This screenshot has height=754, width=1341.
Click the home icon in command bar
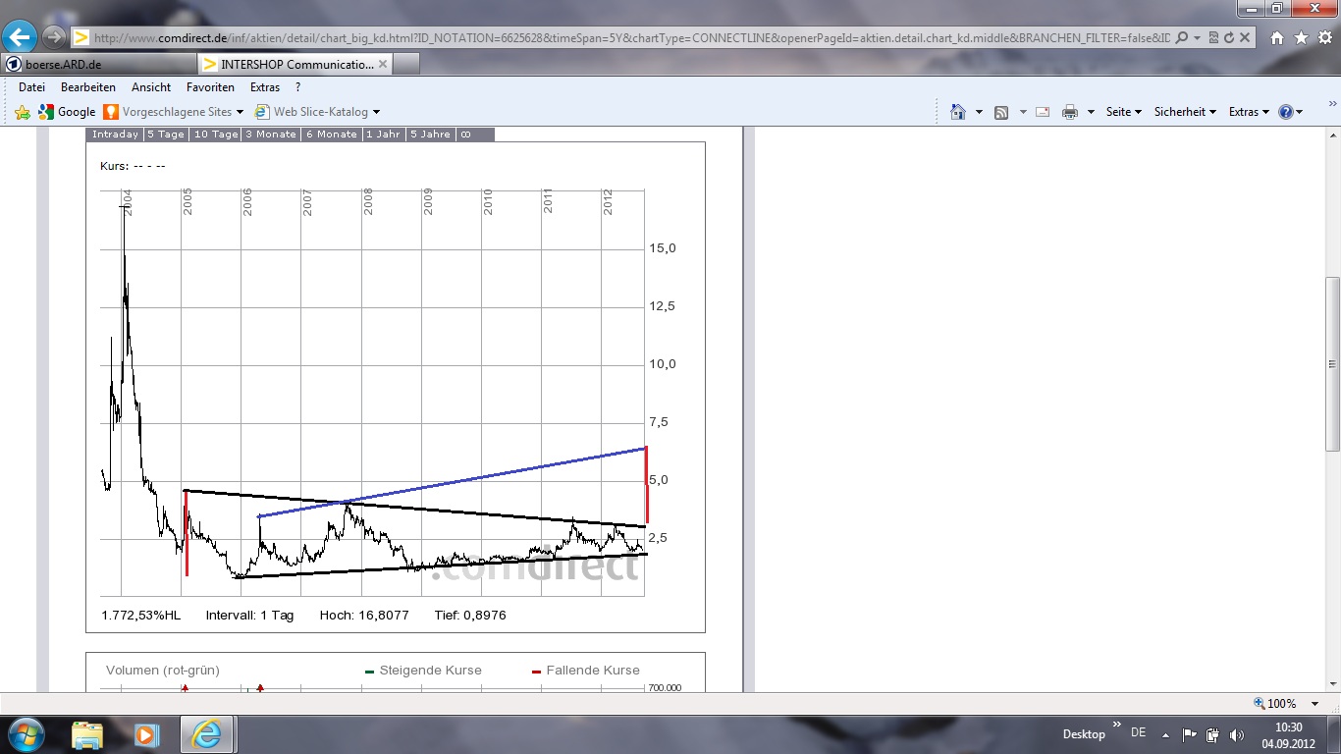pyautogui.click(x=958, y=112)
